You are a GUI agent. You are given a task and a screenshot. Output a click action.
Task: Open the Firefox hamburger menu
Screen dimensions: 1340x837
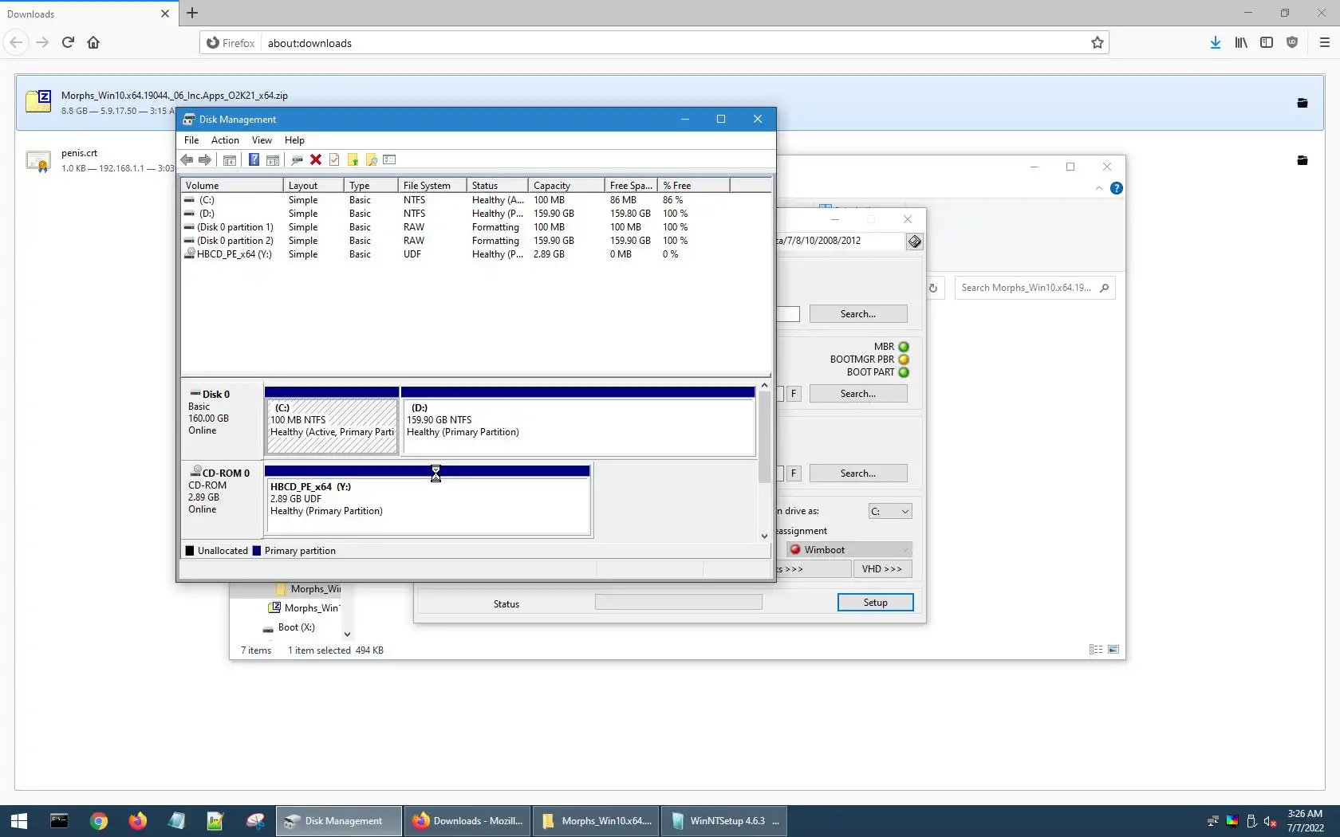[1325, 43]
